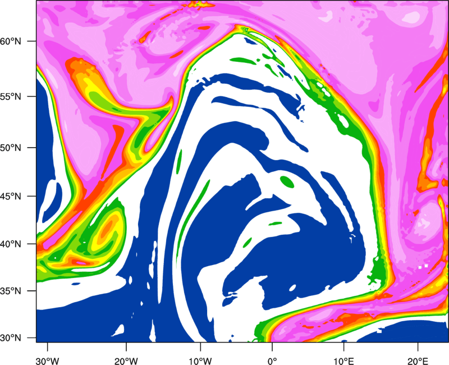Click the 30°N latitude label
Image resolution: width=449 pixels, height=365 pixels.
[x=11, y=338]
